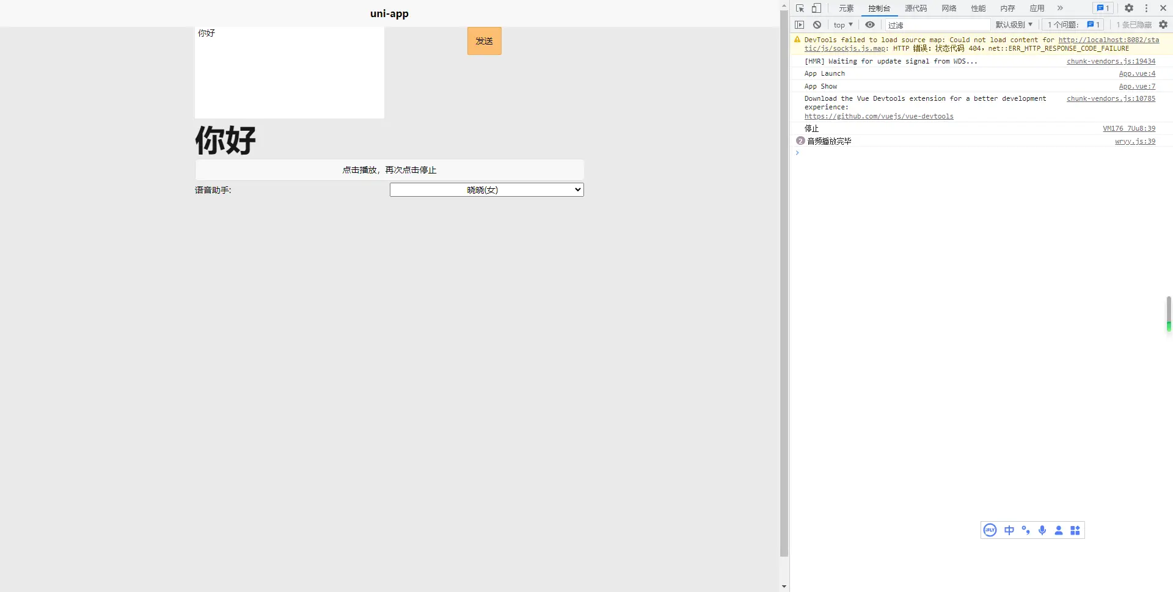
Task: Toggle the device toolbar icon
Action: tap(816, 9)
